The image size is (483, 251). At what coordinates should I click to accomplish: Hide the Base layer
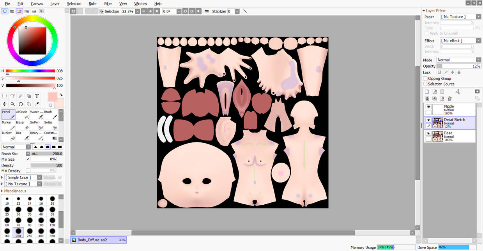pos(428,133)
